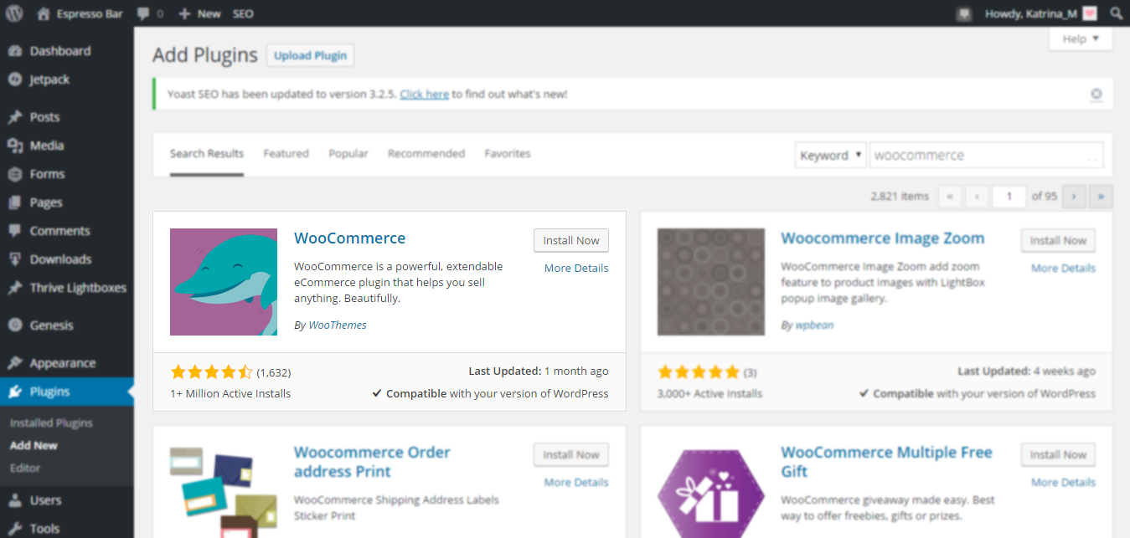Open WooThemes author link
The image size is (1130, 538).
pyautogui.click(x=338, y=325)
